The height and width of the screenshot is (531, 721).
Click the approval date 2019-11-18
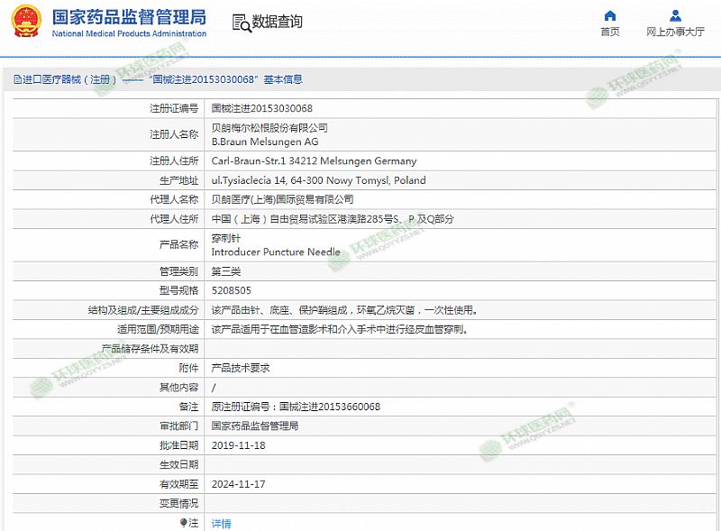(x=239, y=445)
